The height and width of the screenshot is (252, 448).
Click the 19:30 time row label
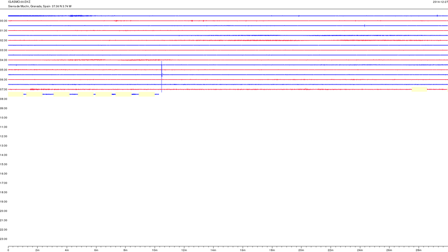(3, 202)
